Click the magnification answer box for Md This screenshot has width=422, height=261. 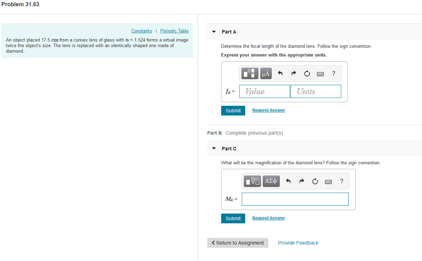click(x=295, y=199)
